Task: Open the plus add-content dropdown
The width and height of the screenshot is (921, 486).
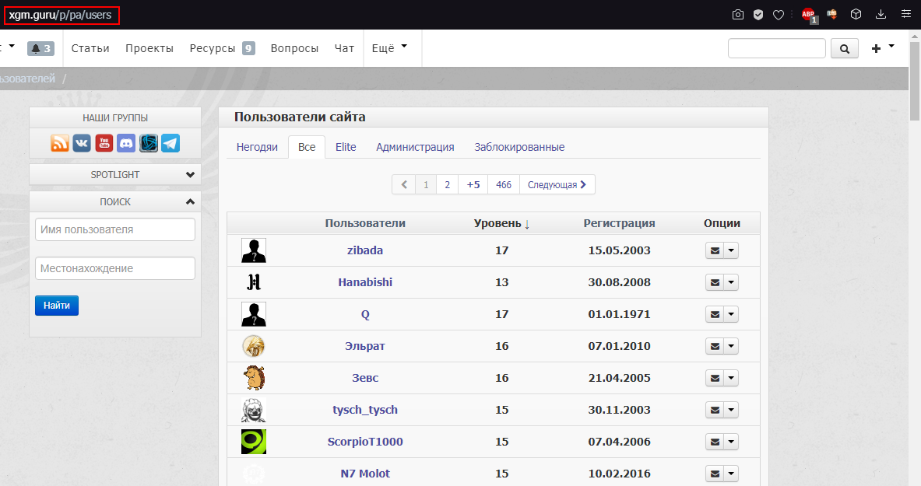Action: pyautogui.click(x=882, y=48)
